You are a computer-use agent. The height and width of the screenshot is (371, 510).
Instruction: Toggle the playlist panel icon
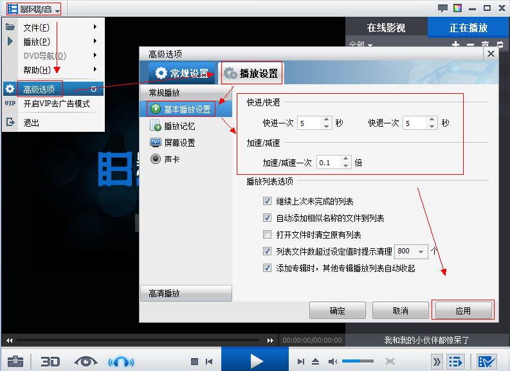pyautogui.click(x=455, y=361)
